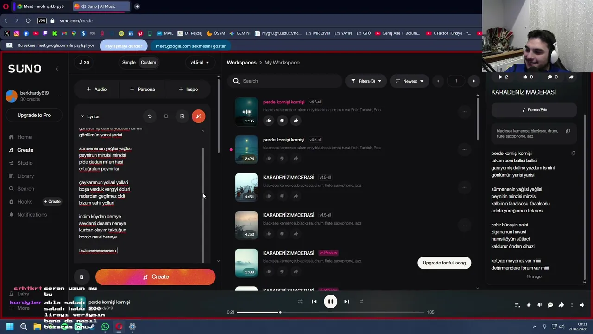Viewport: 593px width, 334px height.
Task: Skip to the previous track in player
Action: click(314, 302)
